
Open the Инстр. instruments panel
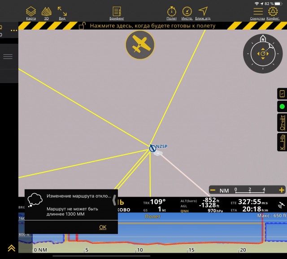coord(187,13)
